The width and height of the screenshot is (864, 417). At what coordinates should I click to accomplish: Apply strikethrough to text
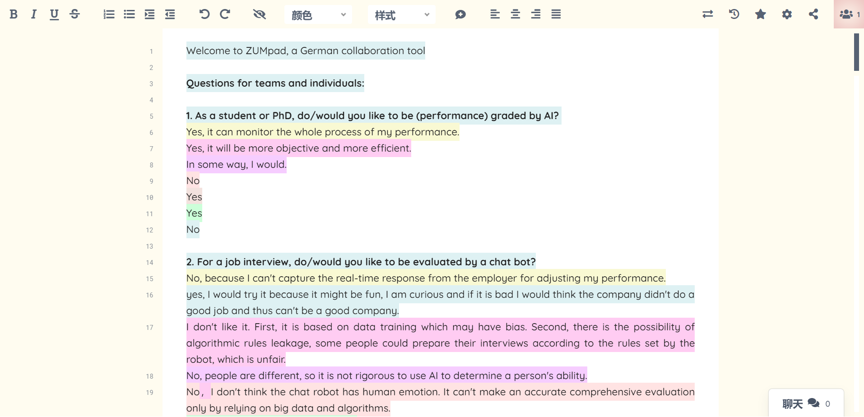pos(75,14)
